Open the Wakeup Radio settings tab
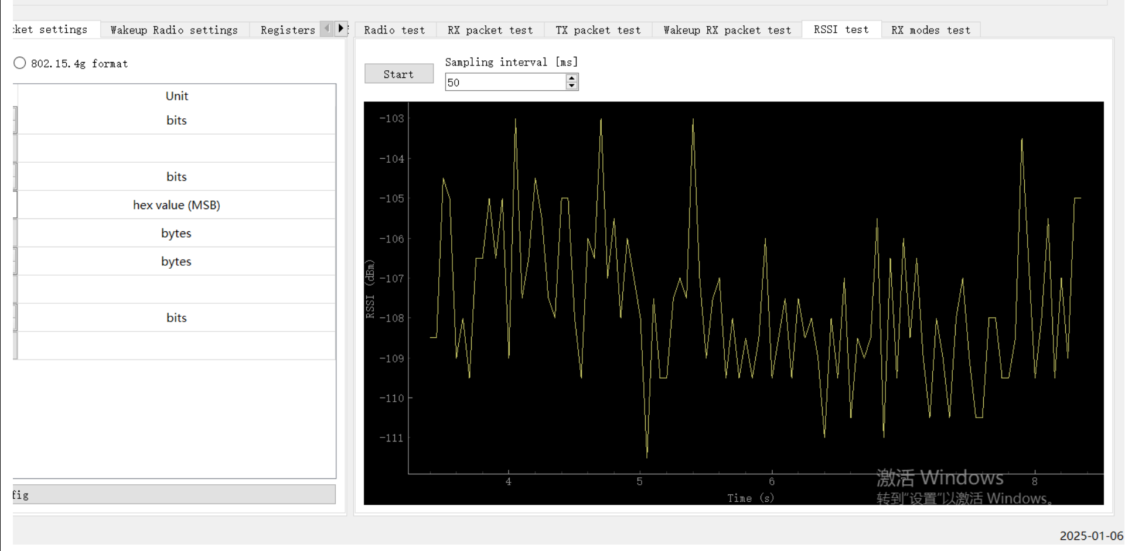This screenshot has height=551, width=1125. [173, 29]
